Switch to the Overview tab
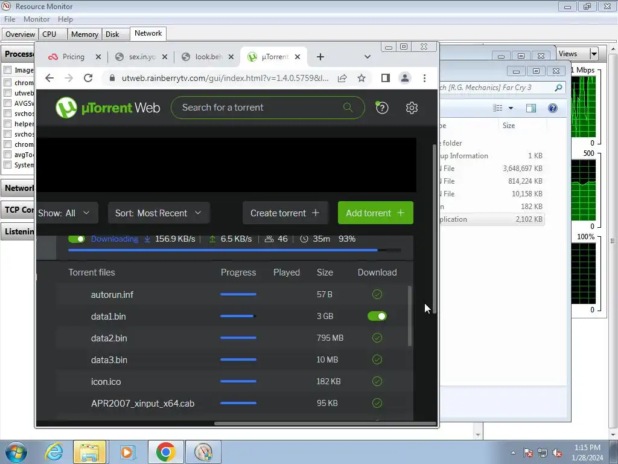This screenshot has height=464, width=618. tap(20, 34)
